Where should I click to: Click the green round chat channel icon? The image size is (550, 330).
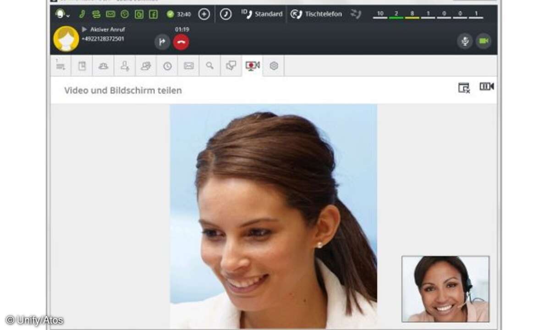(x=125, y=14)
